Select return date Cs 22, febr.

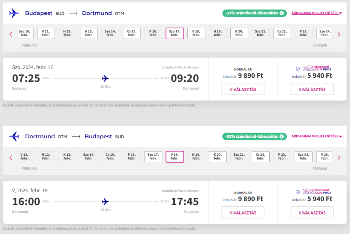(261, 156)
